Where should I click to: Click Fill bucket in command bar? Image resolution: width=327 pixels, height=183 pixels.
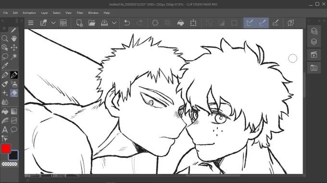point(181,23)
